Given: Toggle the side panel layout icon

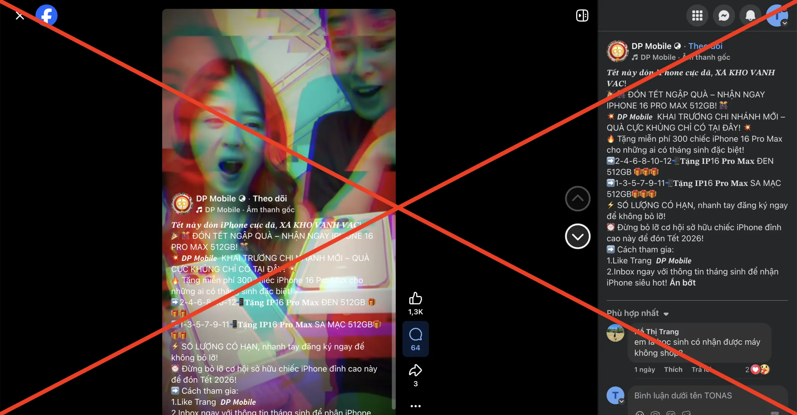Looking at the screenshot, I should click(582, 15).
